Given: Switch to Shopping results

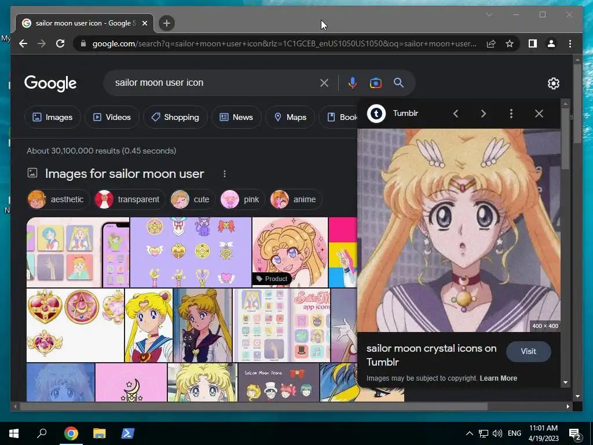Looking at the screenshot, I should point(175,117).
